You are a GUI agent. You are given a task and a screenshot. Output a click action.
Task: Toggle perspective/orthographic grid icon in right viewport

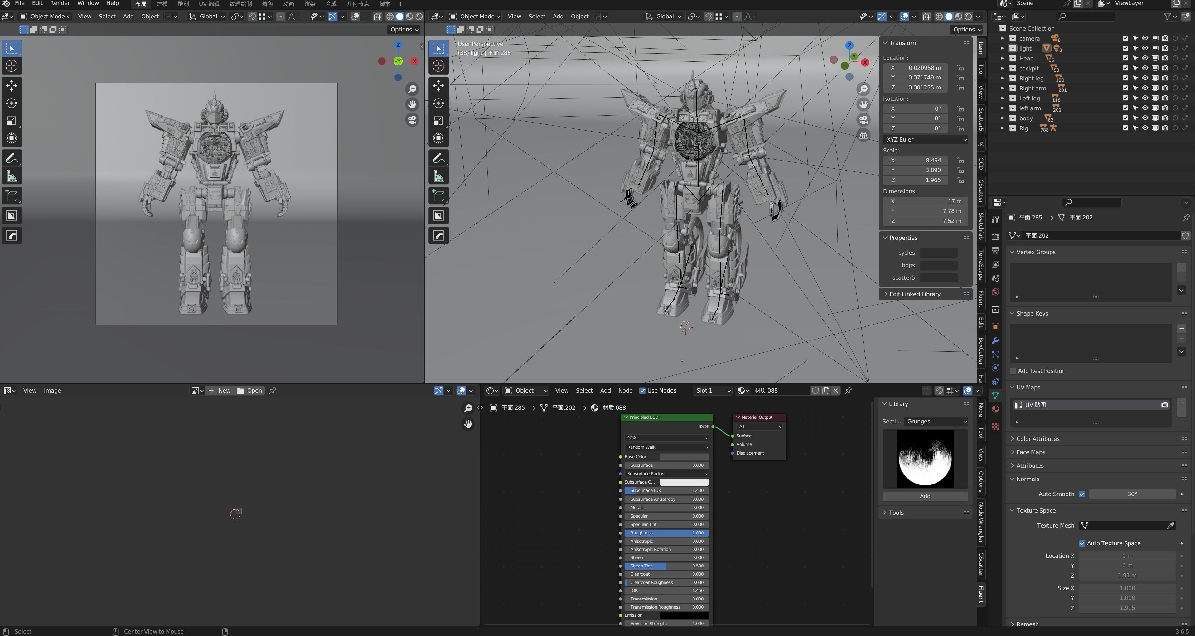[x=863, y=135]
